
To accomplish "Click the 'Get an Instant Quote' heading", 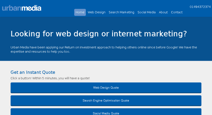I will 33,72.
